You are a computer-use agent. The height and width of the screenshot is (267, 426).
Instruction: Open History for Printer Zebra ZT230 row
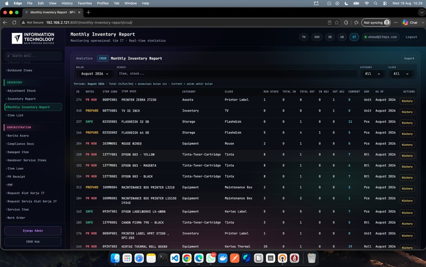click(x=407, y=101)
